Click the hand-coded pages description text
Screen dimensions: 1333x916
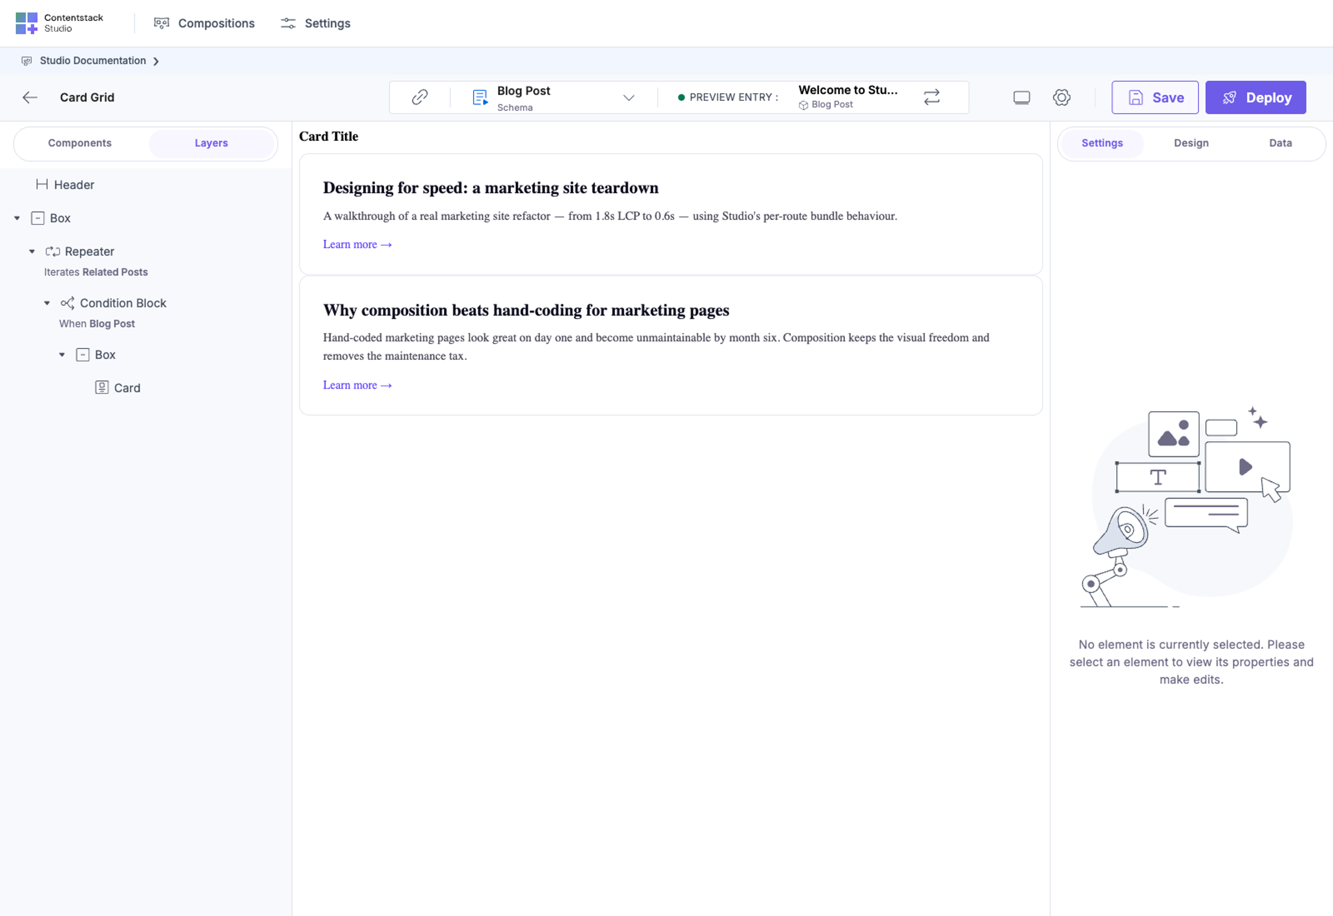(656, 347)
